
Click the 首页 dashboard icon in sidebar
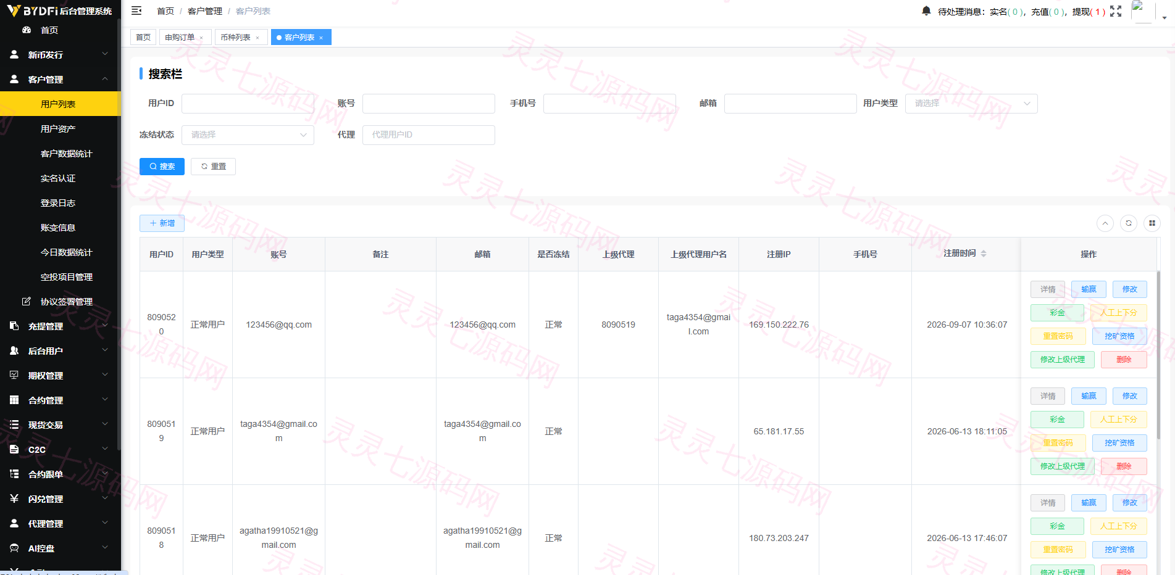coord(27,30)
